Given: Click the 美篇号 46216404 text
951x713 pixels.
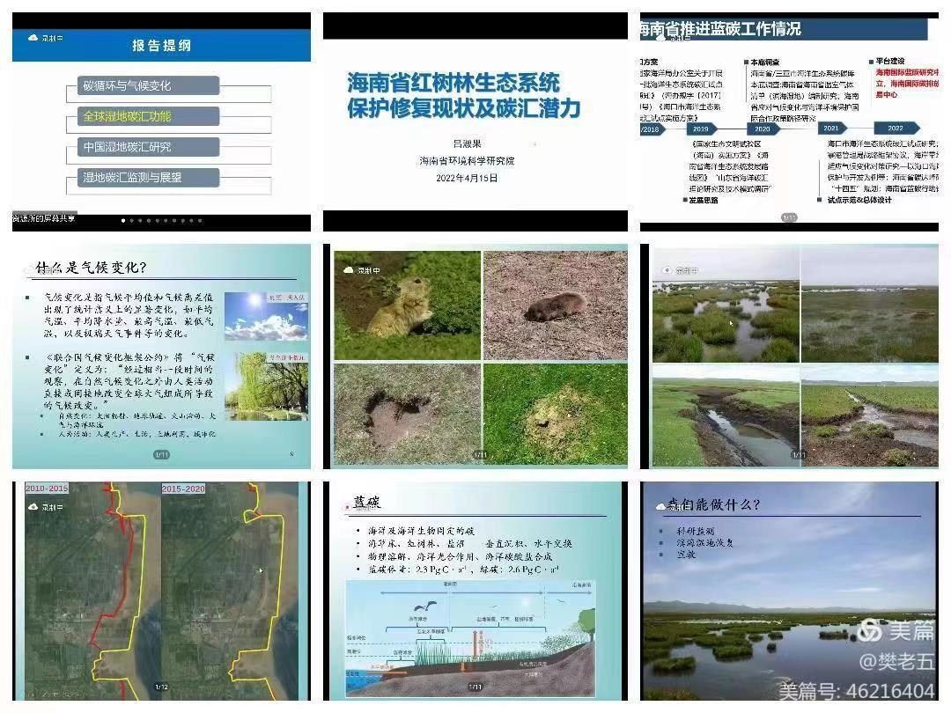Looking at the screenshot, I should click(856, 692).
